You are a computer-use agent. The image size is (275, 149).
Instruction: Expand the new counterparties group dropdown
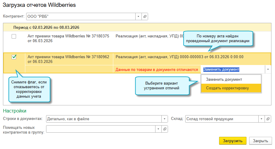click(x=158, y=129)
